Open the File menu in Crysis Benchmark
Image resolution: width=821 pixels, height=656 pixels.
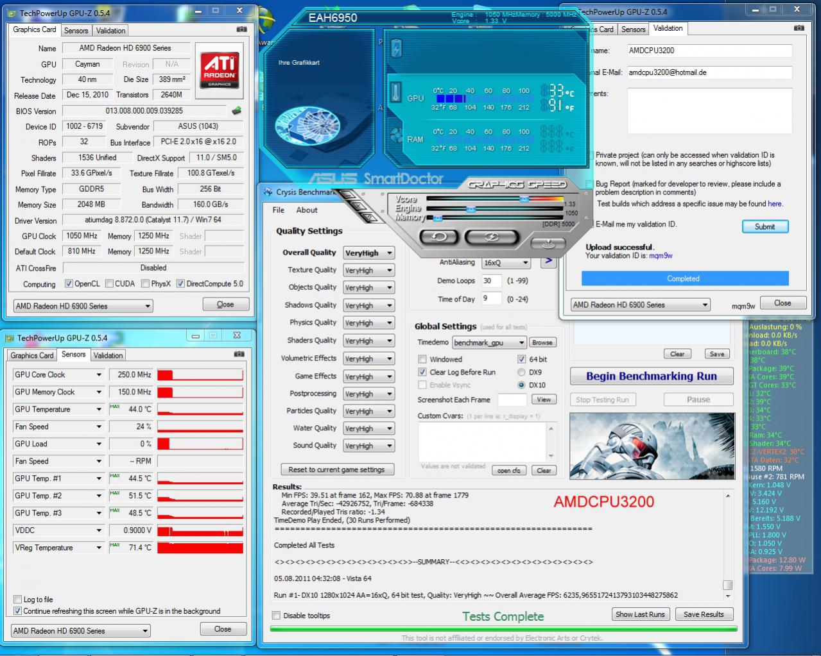[279, 210]
